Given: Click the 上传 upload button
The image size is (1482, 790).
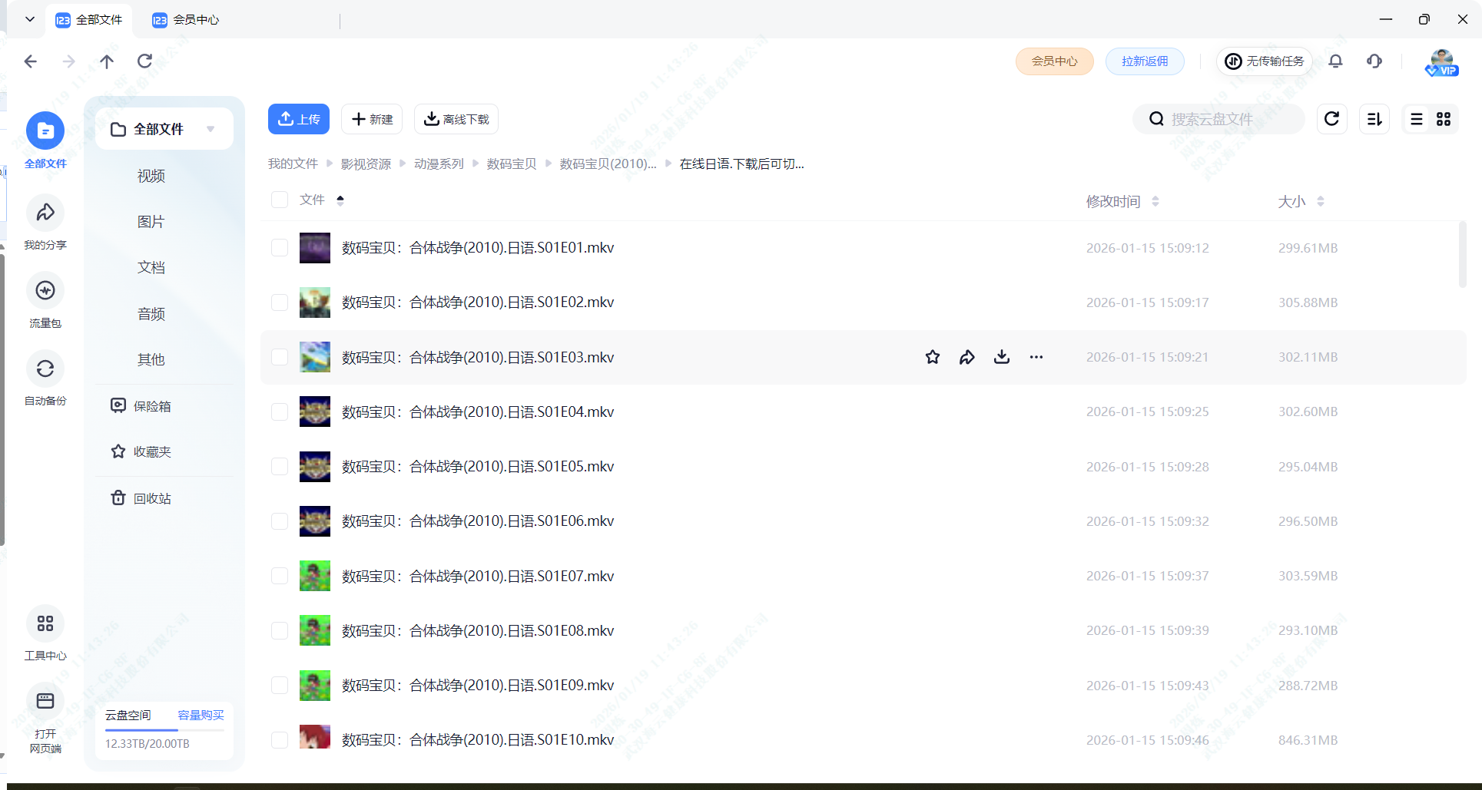Looking at the screenshot, I should [299, 119].
